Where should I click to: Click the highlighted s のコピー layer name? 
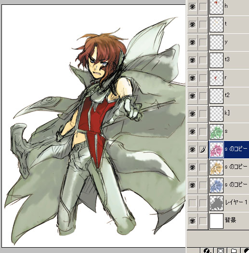236,149
